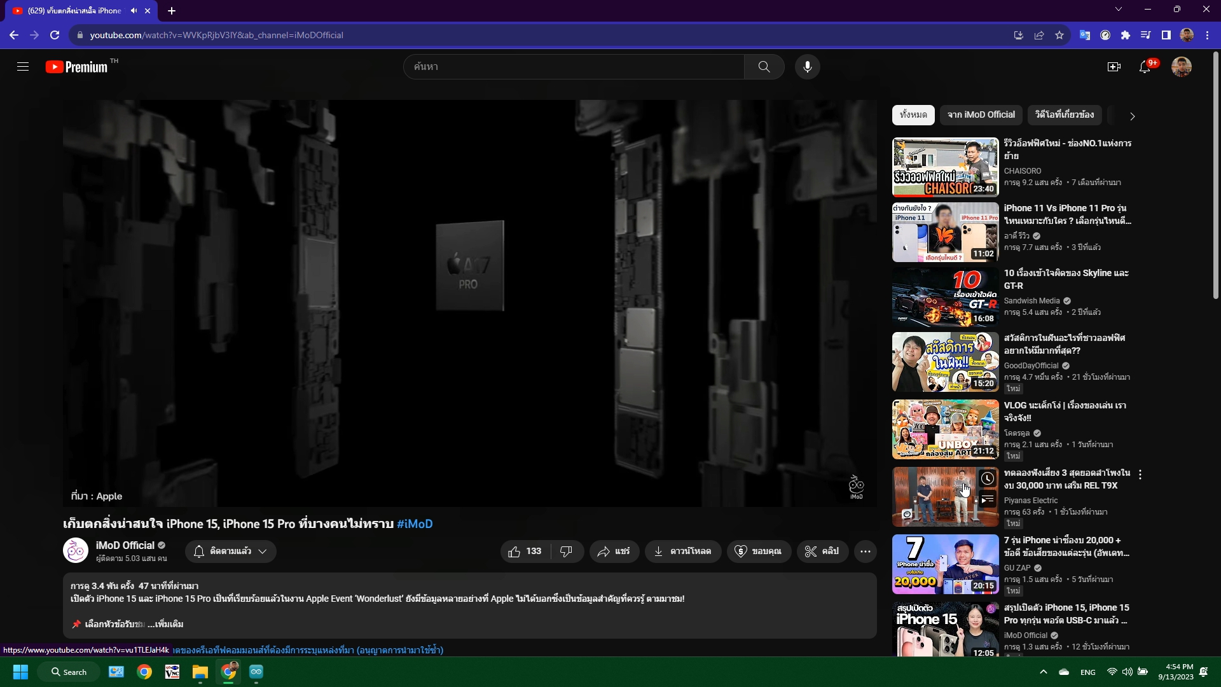
Task: Open VLOG นะเด็กโง่ video title
Action: point(1065,412)
